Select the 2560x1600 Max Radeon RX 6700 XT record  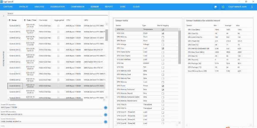tap(56, 68)
